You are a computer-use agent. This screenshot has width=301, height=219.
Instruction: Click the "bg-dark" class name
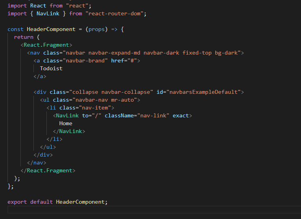pos(226,53)
